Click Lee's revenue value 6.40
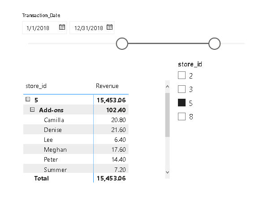The image size is (264, 202). pos(120,140)
